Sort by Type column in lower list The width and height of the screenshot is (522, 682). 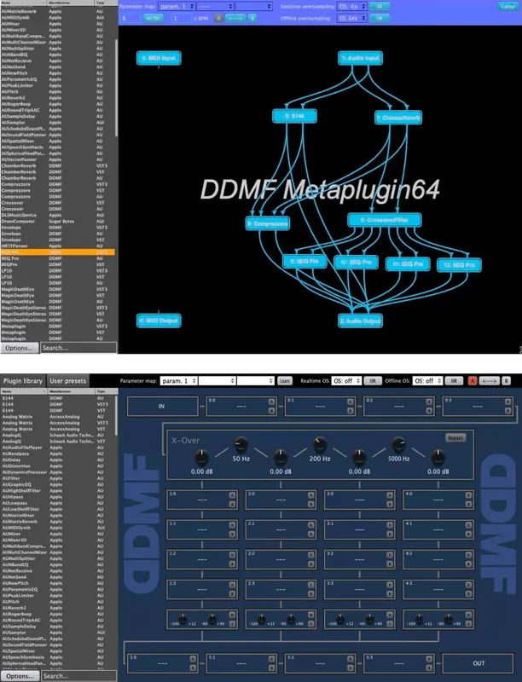tap(106, 391)
